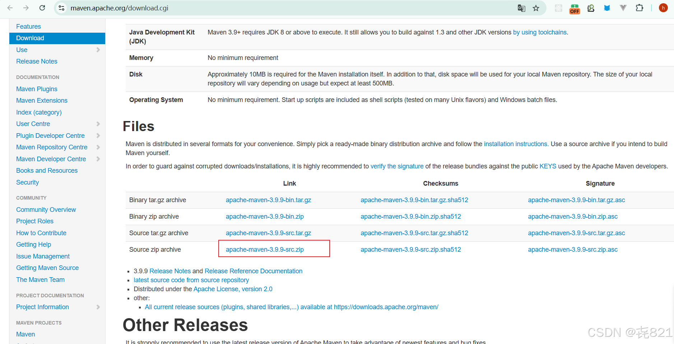The width and height of the screenshot is (674, 344).
Task: Open Release Notes in the sidebar
Action: point(37,61)
